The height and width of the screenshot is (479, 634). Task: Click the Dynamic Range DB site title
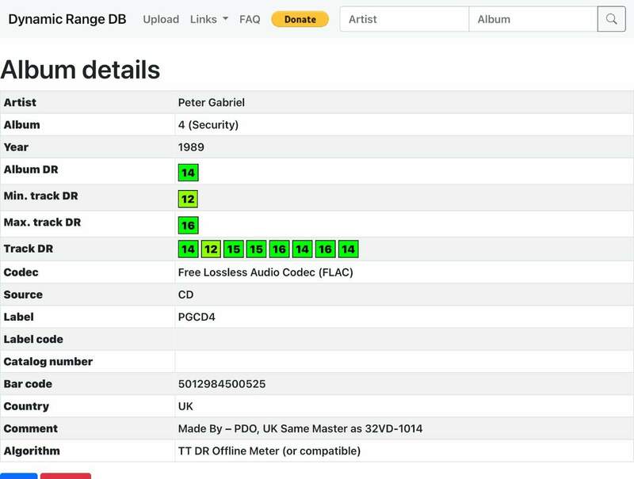point(67,19)
